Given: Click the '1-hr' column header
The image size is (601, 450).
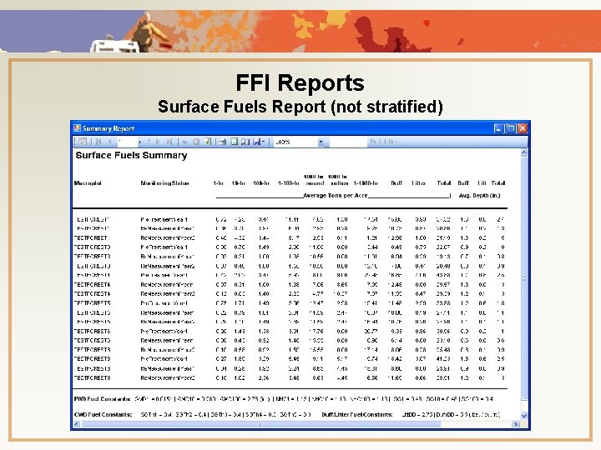Looking at the screenshot, I should 219,183.
